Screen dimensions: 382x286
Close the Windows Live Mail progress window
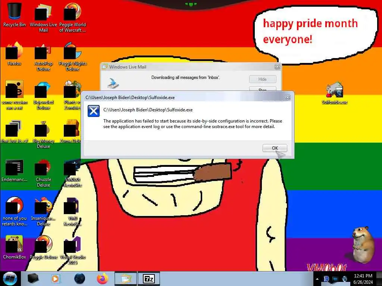point(277,67)
